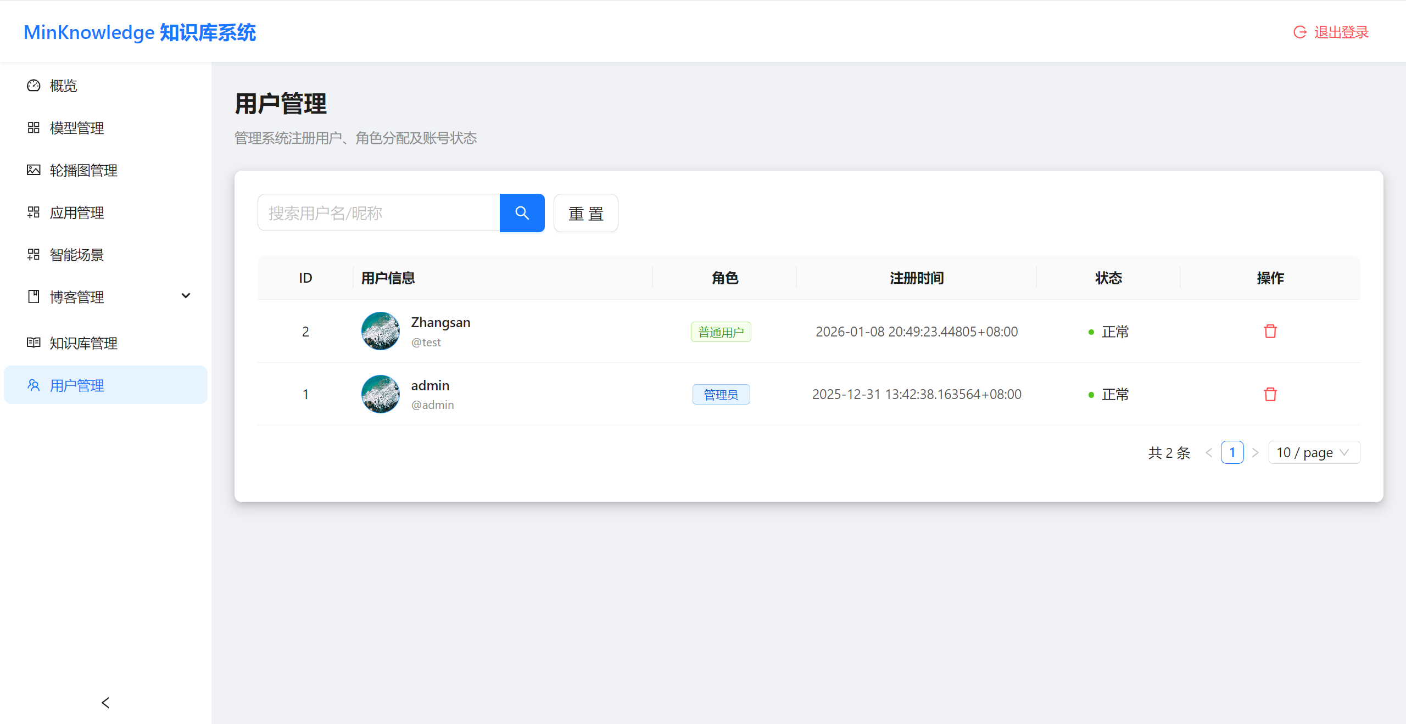
Task: Click the next page arrow
Action: [x=1256, y=452]
